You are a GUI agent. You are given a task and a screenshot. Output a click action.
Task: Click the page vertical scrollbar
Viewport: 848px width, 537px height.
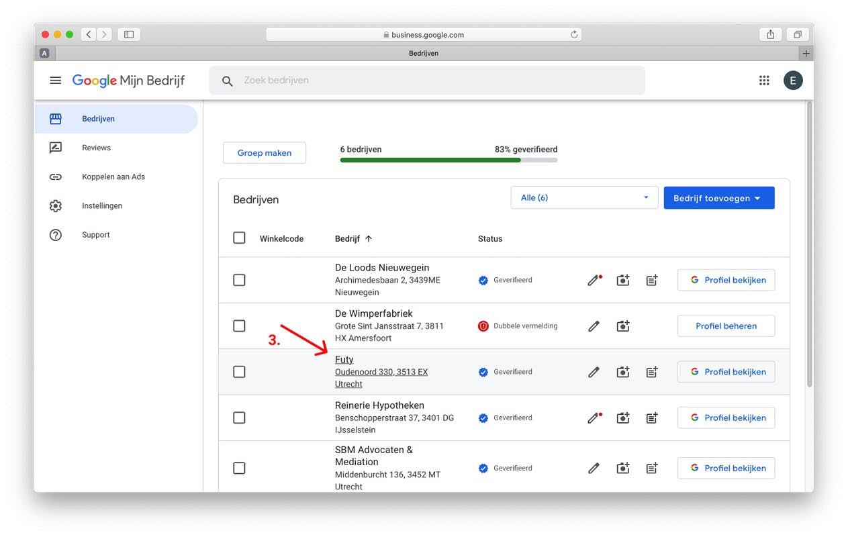click(809, 244)
